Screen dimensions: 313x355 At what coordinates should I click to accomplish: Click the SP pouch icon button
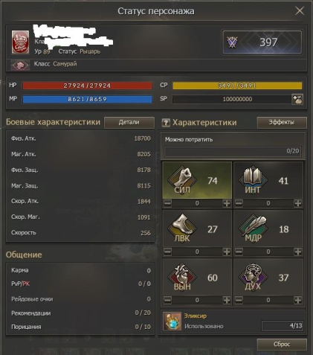point(297,99)
